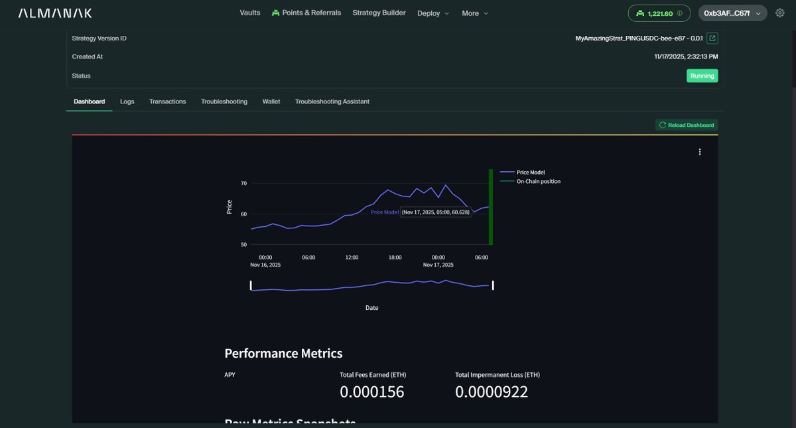Open the 0xb3AF...C67f wallet dropdown
The height and width of the screenshot is (428, 796).
(732, 12)
